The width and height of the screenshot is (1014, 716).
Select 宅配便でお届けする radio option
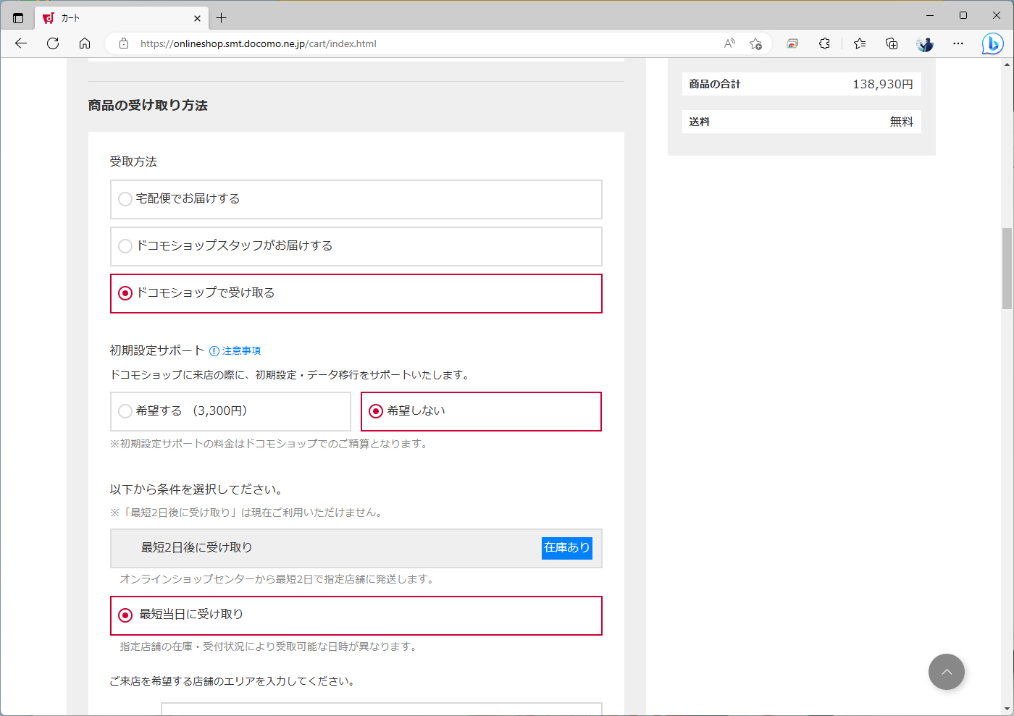click(x=356, y=199)
